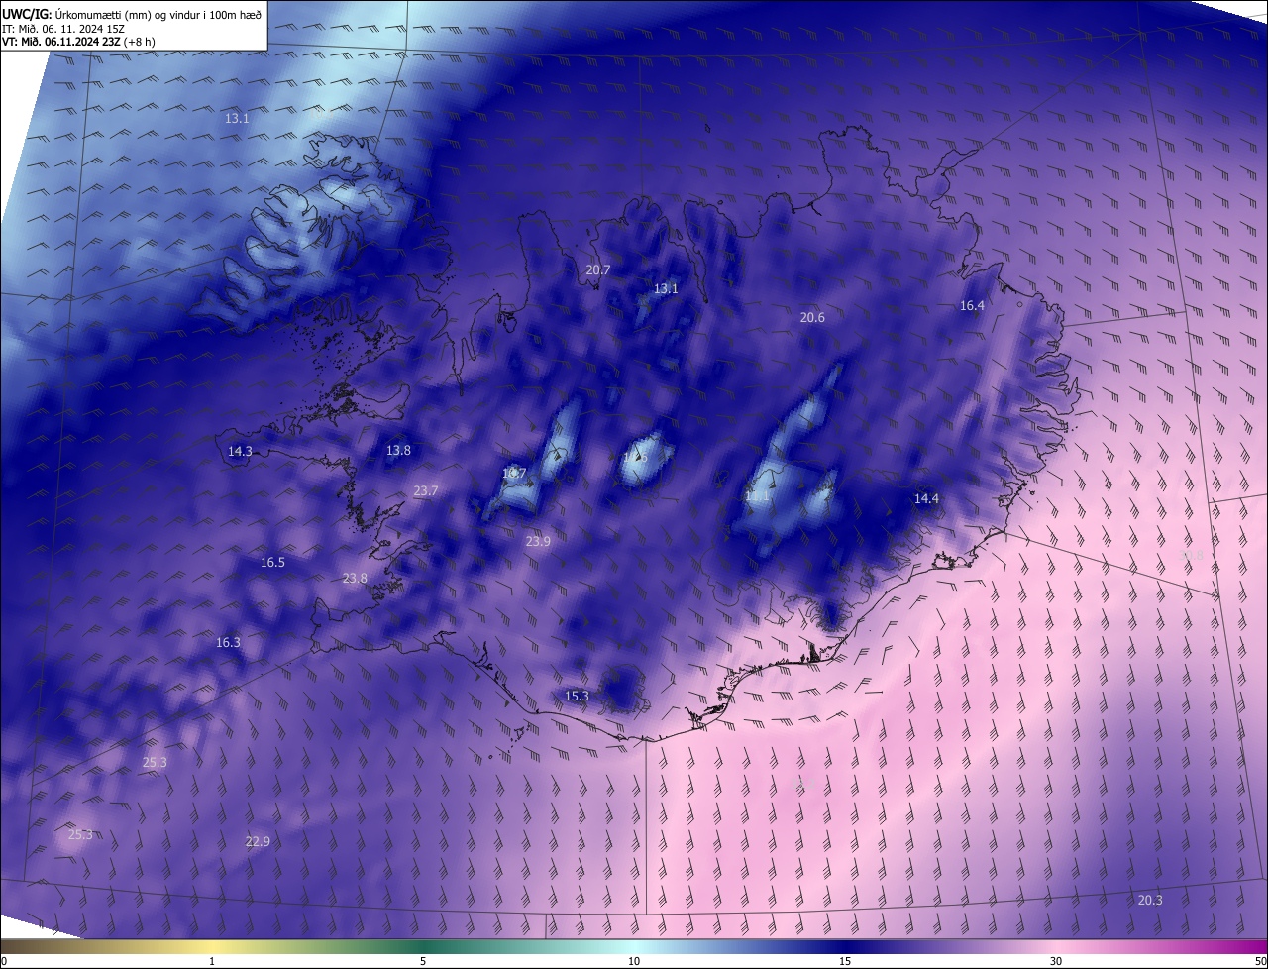Click the 20.7 value label on the map
The image size is (1268, 969).
point(598,269)
